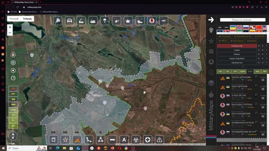Image resolution: width=269 pixels, height=151 pixels.
Task: Filter by the Ukraine flag
Action: pyautogui.click(x=233, y=27)
